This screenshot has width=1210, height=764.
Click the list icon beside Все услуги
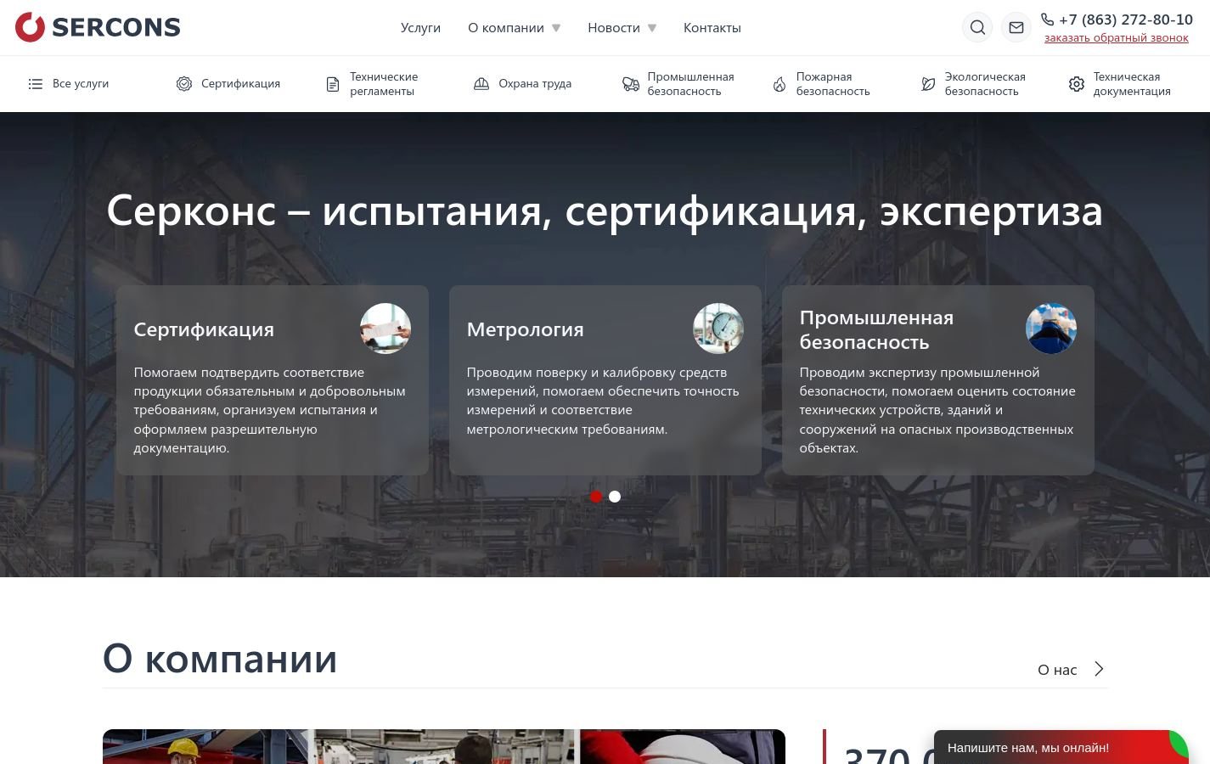coord(35,84)
